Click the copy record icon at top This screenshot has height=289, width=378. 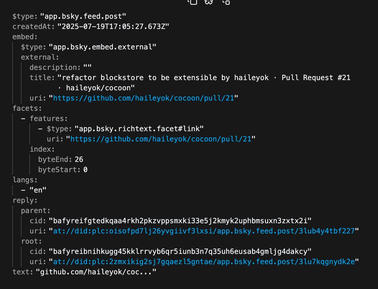click(193, 2)
